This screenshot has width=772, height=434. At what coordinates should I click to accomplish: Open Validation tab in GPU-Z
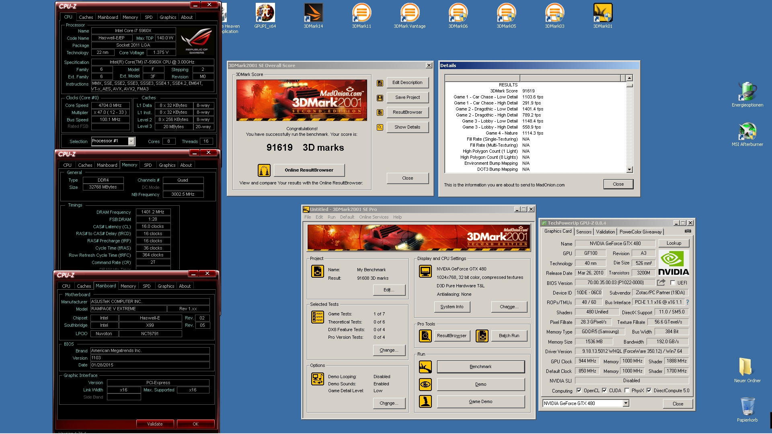tap(605, 232)
